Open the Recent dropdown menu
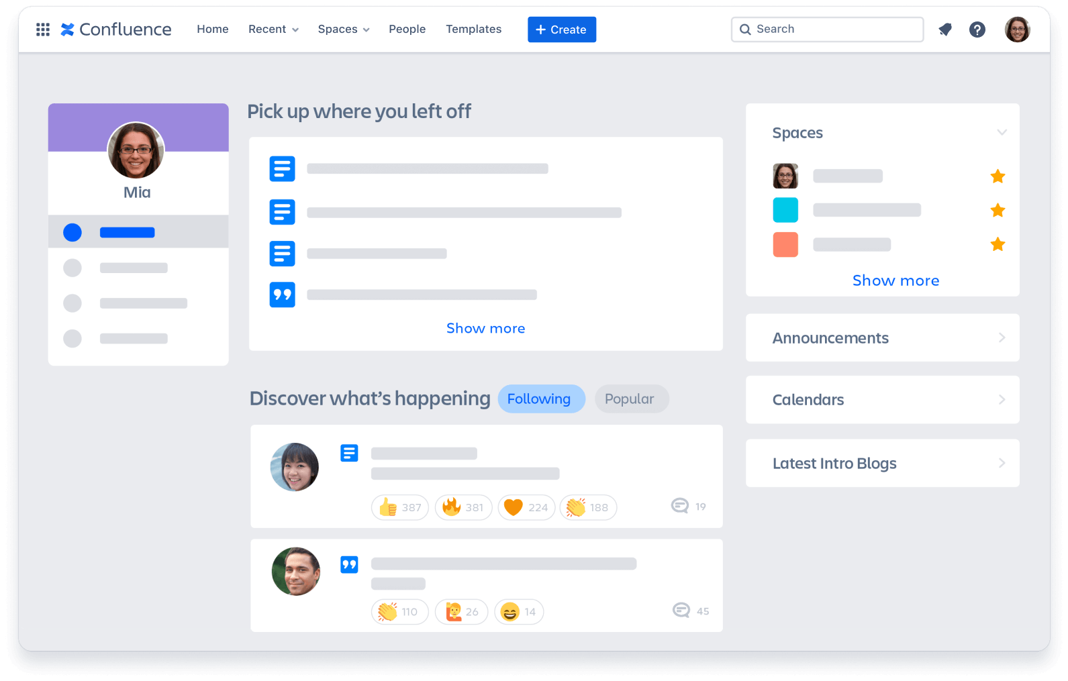Screen dimensions: 1068x681 [x=273, y=30]
